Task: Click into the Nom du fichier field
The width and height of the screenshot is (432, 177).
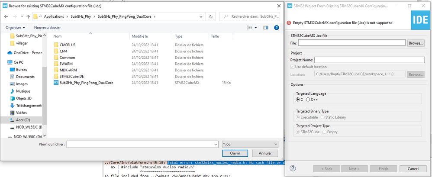Action: click(140, 144)
